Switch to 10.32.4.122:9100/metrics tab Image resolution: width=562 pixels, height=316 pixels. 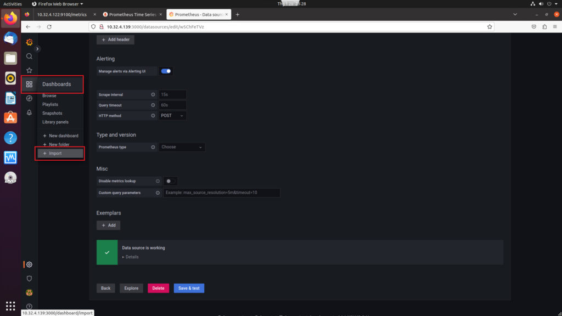pos(61,15)
